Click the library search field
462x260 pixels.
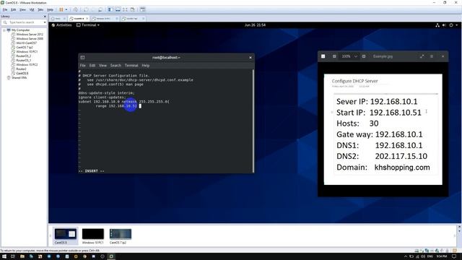(x=24, y=22)
